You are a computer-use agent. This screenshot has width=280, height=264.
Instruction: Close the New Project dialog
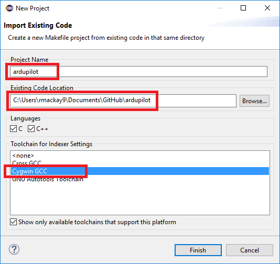(x=267, y=8)
